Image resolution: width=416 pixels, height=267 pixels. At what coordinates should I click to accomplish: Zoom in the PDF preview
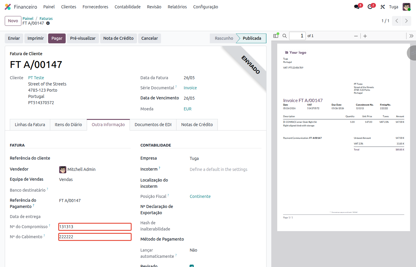tap(365, 36)
